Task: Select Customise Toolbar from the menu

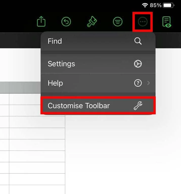Action: point(79,106)
